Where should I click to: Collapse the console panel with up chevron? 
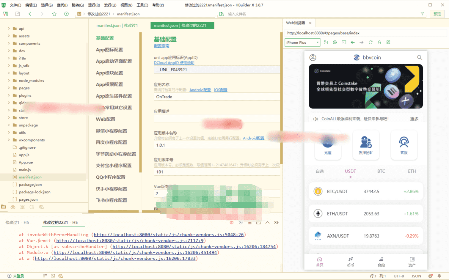267,222
